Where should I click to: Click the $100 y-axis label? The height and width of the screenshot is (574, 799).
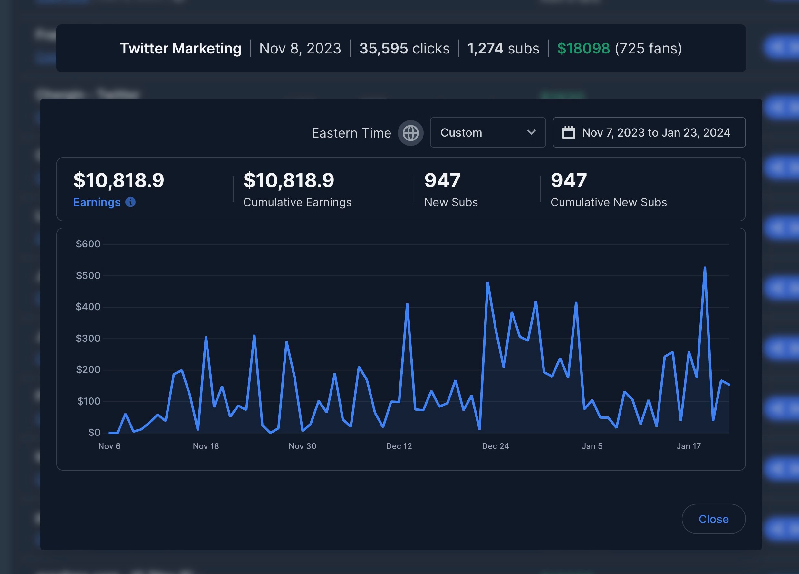89,401
